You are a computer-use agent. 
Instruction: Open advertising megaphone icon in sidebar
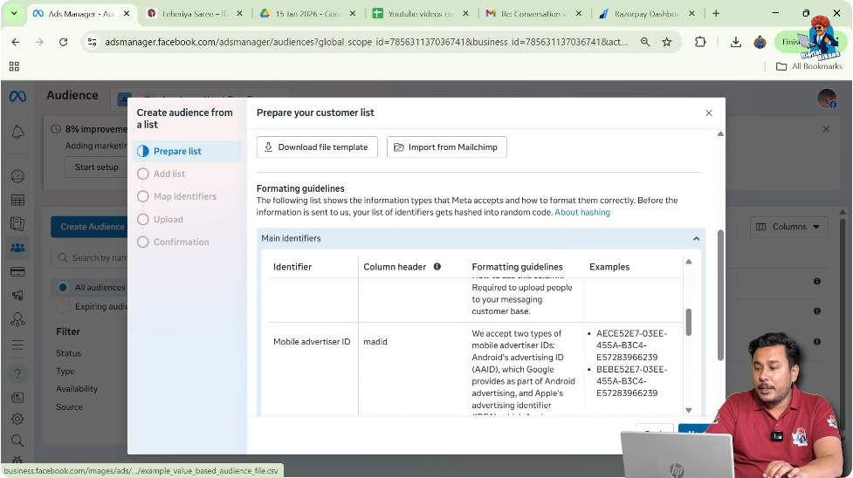point(17,296)
